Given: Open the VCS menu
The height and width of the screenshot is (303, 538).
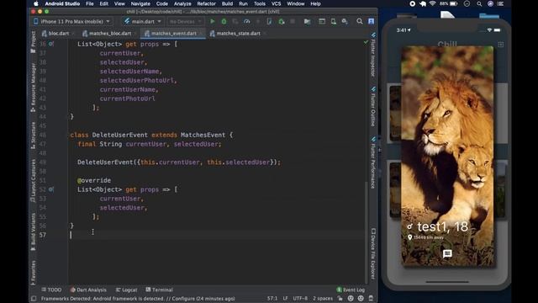Looking at the screenshot, I should click(x=276, y=3).
